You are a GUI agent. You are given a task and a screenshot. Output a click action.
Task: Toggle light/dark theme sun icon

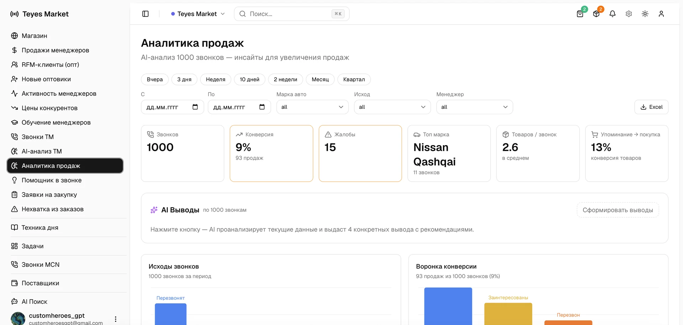[645, 14]
